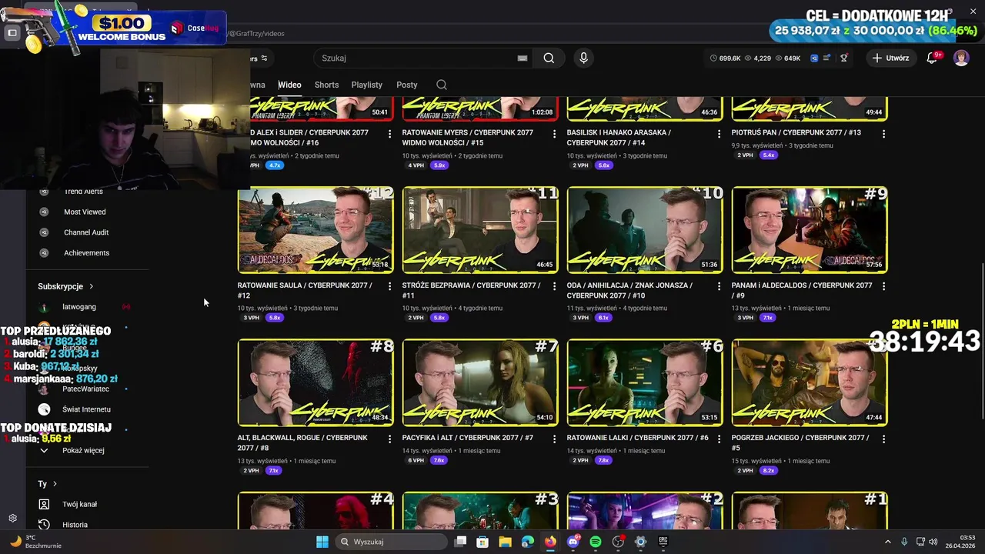Open more options for PANAM i ALDECALDOS #9 video
985x554 pixels.
(883, 286)
